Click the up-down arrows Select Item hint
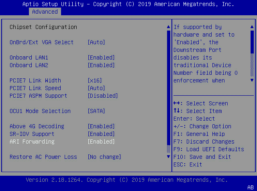 tap(198, 111)
